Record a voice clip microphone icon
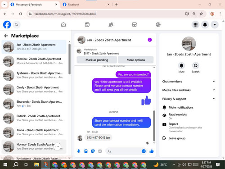 coord(79,151)
